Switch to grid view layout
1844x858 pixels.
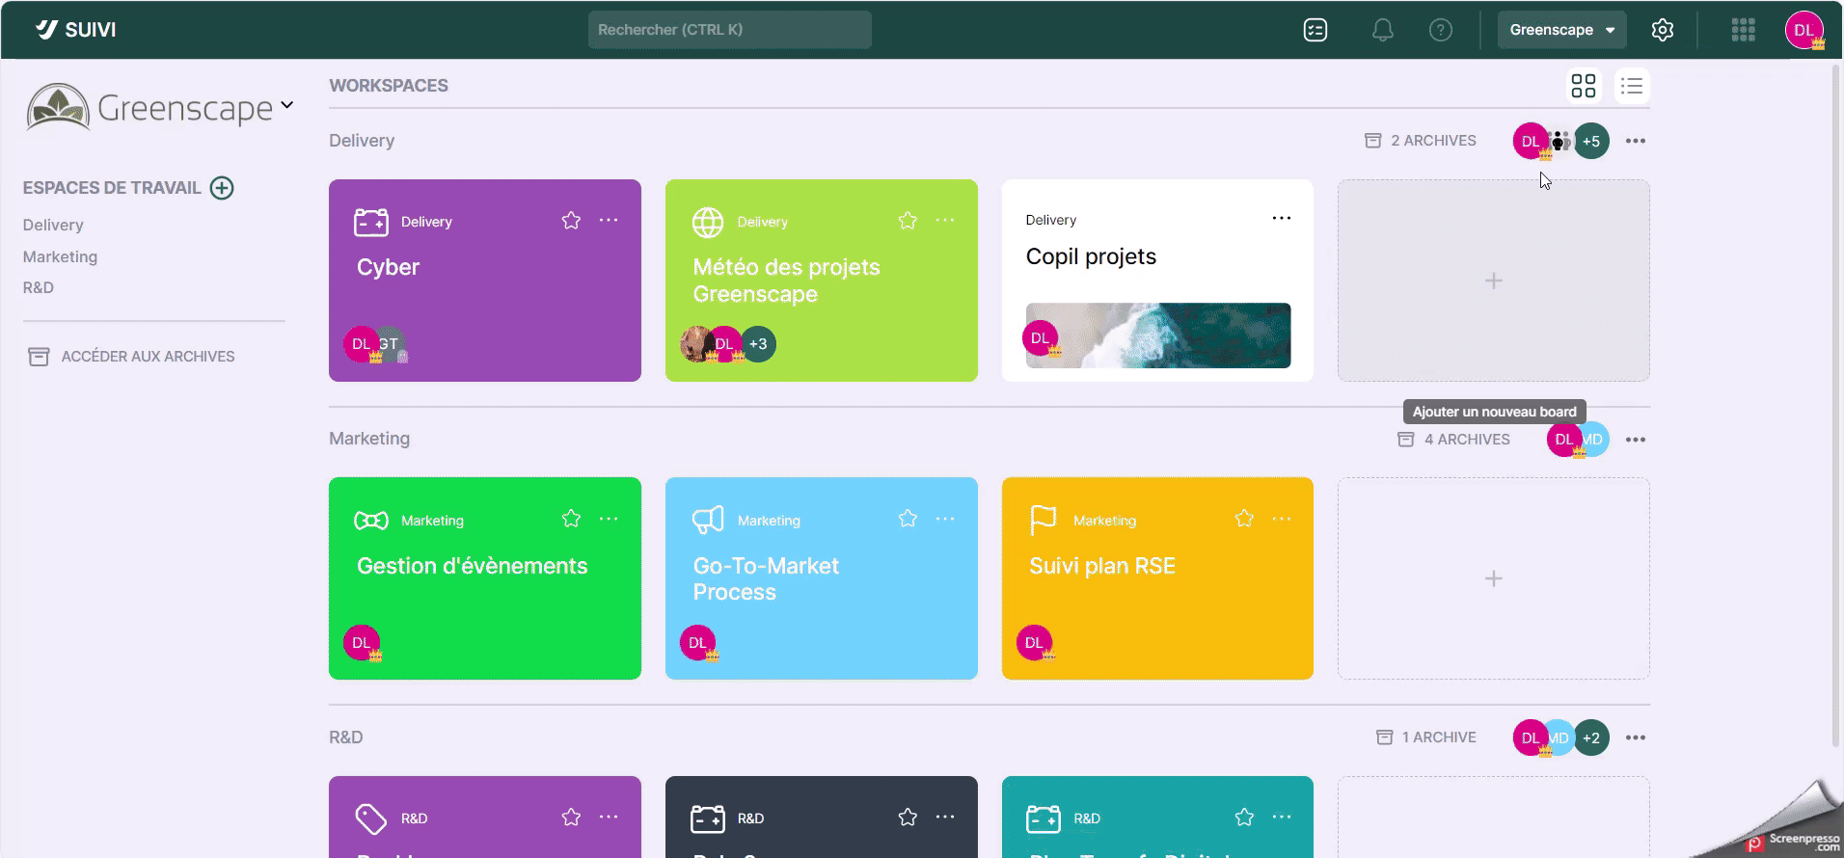(x=1583, y=86)
